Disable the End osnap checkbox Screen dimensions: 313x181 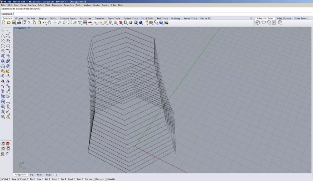[2, 179]
